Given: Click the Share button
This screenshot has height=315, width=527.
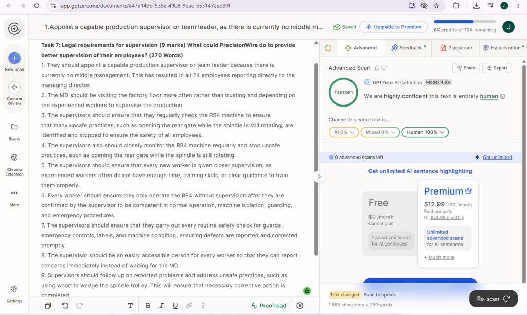Looking at the screenshot, I should point(466,68).
